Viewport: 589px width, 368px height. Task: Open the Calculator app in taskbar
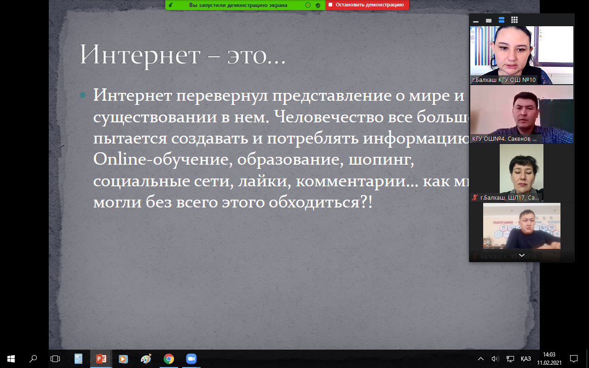coord(78,359)
